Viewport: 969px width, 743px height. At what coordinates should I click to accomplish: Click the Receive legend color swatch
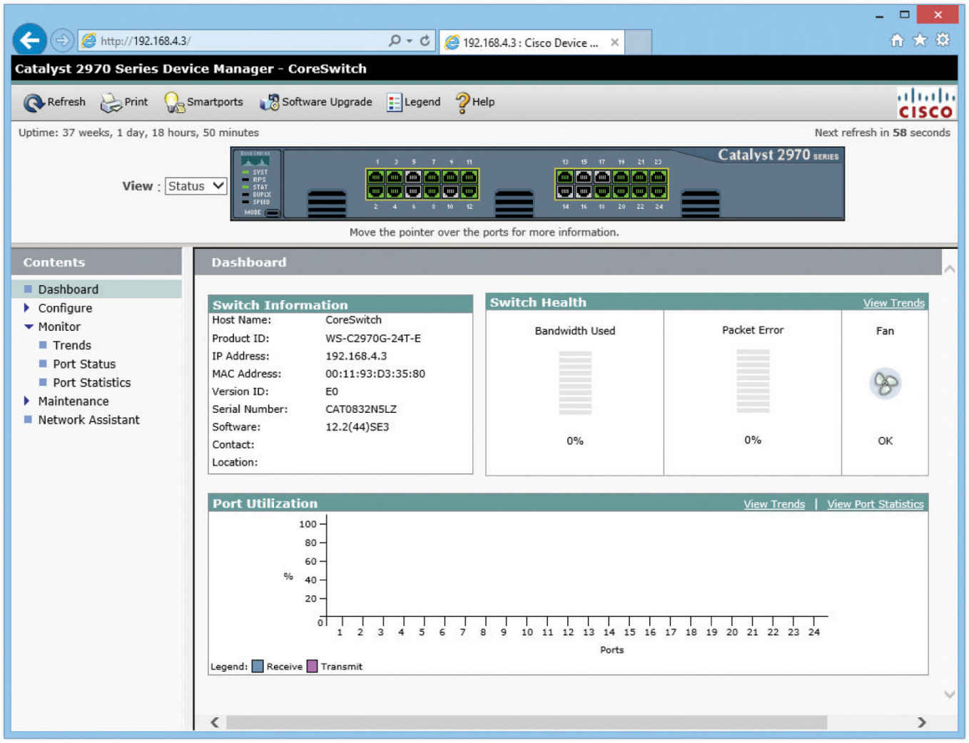258,667
